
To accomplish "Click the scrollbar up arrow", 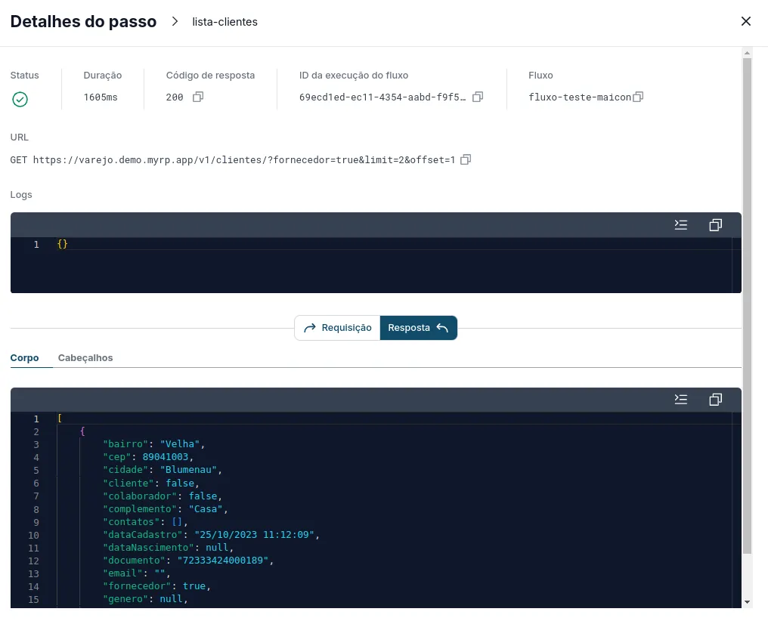I will (747, 53).
